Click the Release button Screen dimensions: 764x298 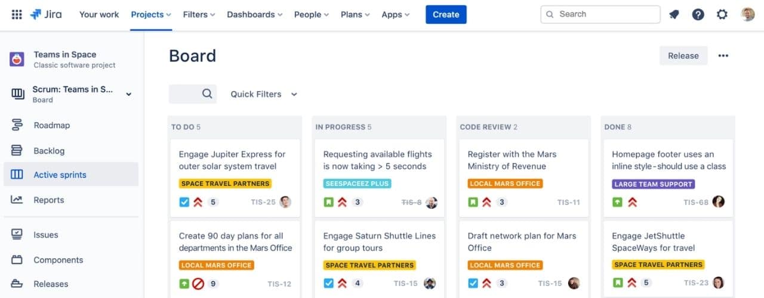(683, 56)
